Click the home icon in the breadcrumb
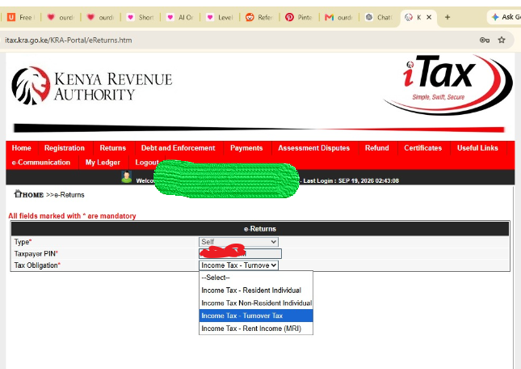Image resolution: width=521 pixels, height=369 pixels. (x=18, y=193)
